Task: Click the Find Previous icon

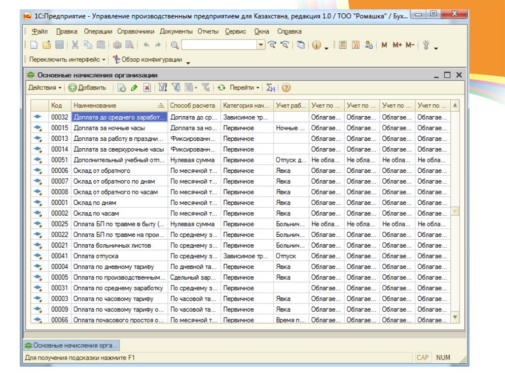Action: (285, 45)
